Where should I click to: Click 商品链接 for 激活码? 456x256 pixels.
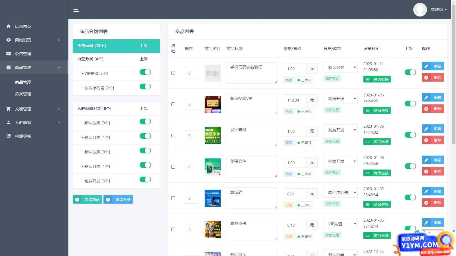[377, 204]
